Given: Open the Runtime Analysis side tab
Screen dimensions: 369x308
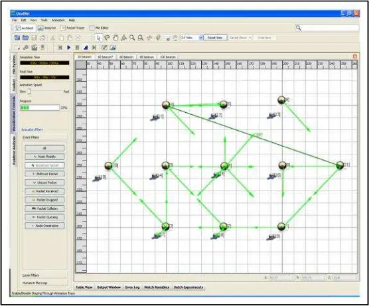Looking at the screenshot, I should coord(14,151).
